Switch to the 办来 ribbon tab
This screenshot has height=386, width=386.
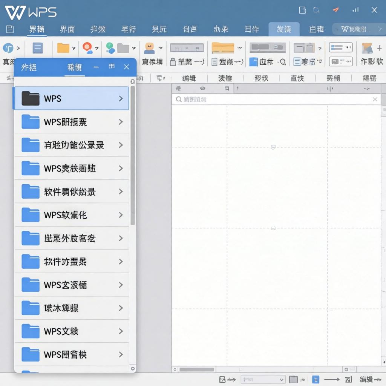pos(221,29)
